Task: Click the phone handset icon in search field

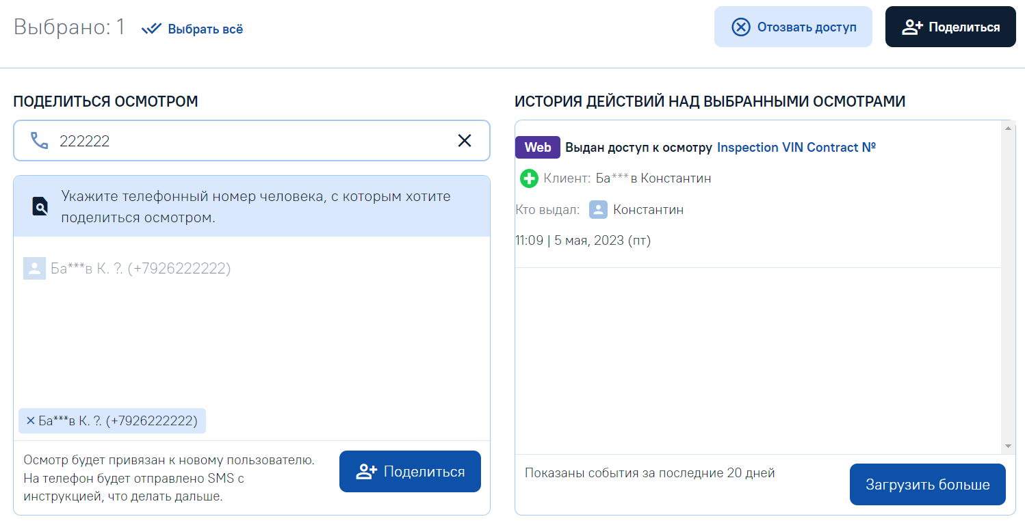Action: click(x=40, y=141)
